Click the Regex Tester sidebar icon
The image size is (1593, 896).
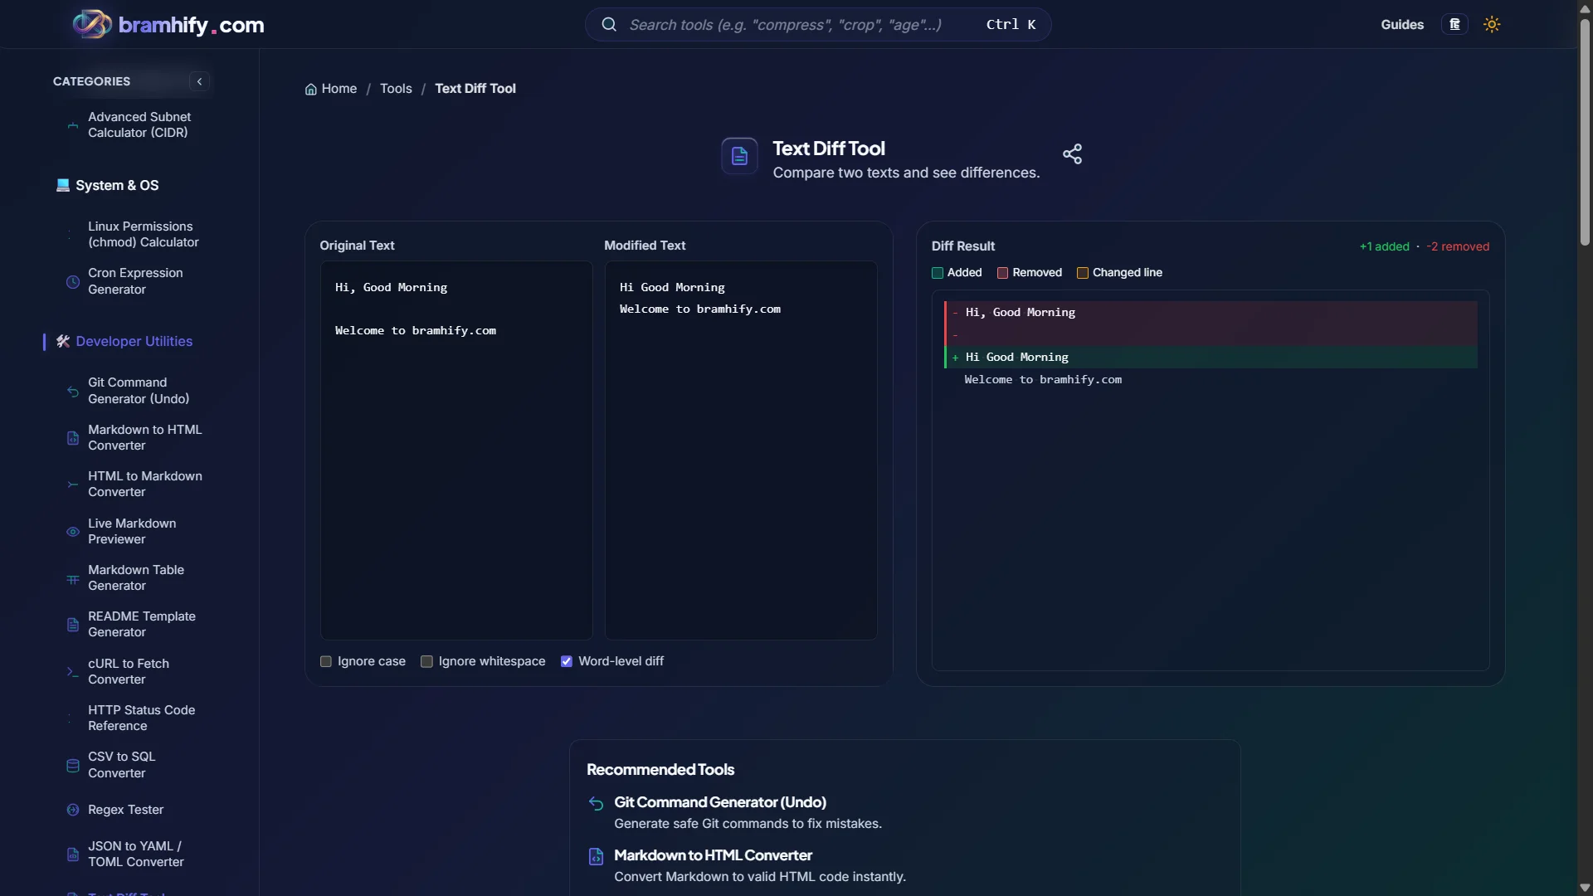[73, 810]
